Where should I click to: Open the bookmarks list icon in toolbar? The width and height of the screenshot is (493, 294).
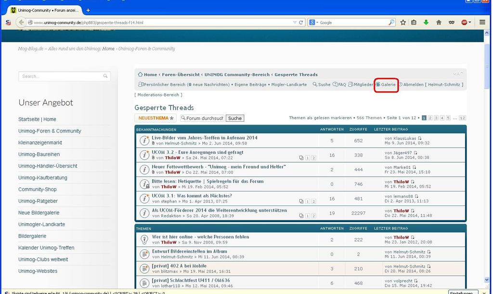pyautogui.click(x=414, y=22)
